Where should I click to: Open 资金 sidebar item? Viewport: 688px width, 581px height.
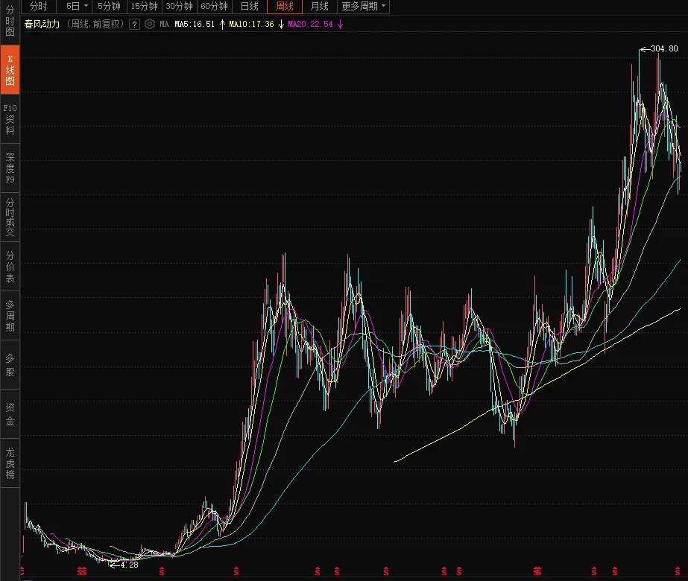pos(10,414)
